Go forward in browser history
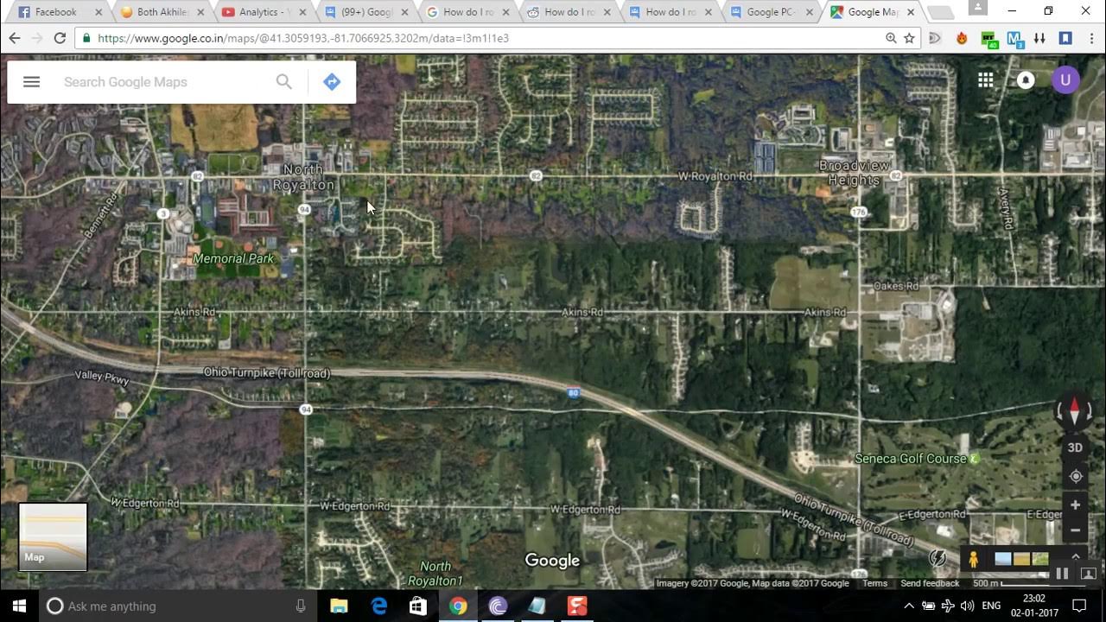 pos(37,38)
